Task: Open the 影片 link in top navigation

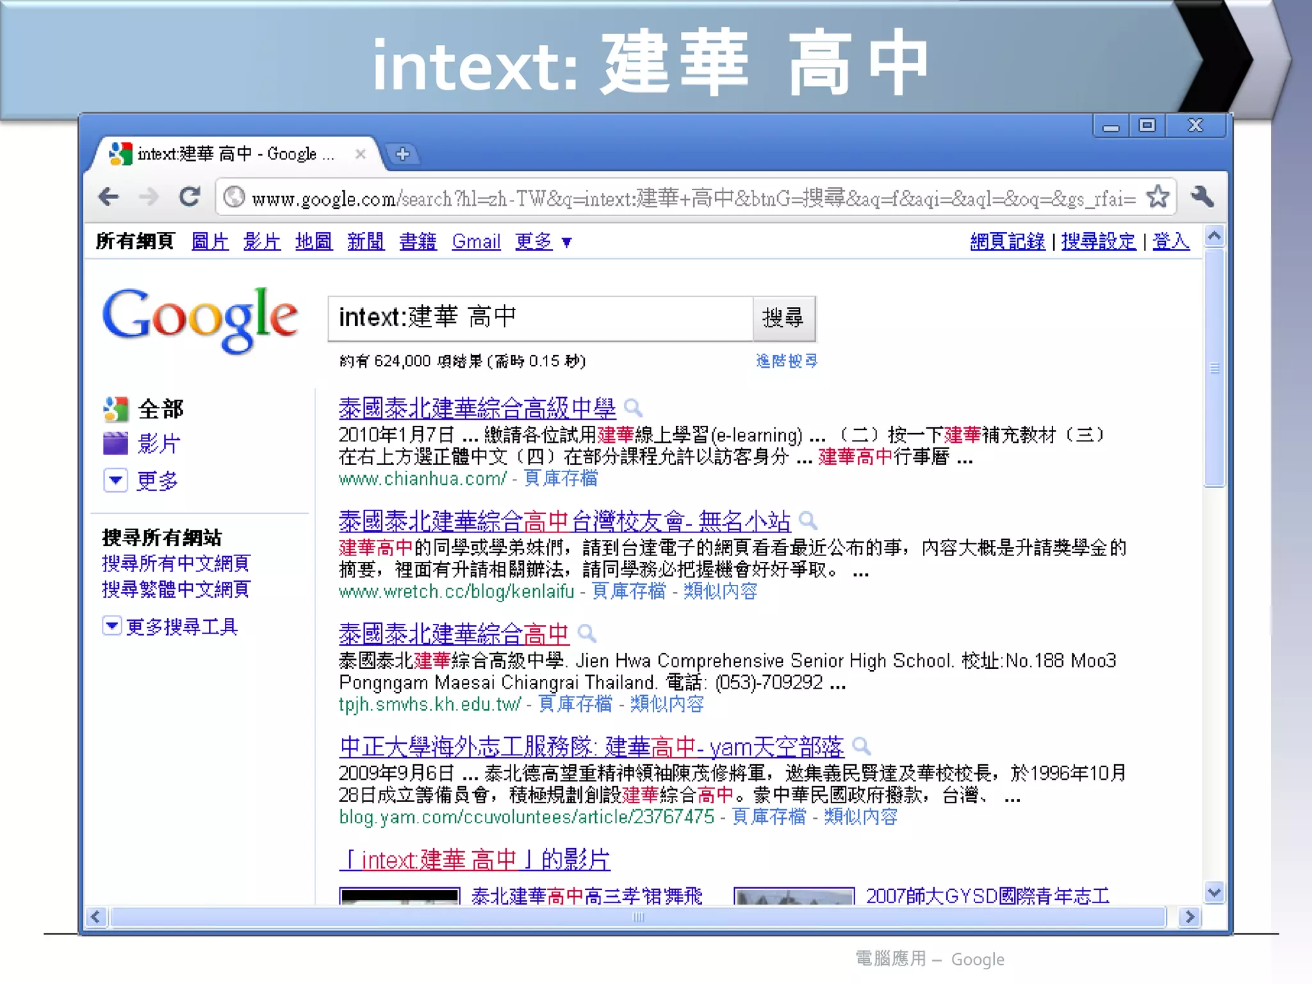Action: 262,242
